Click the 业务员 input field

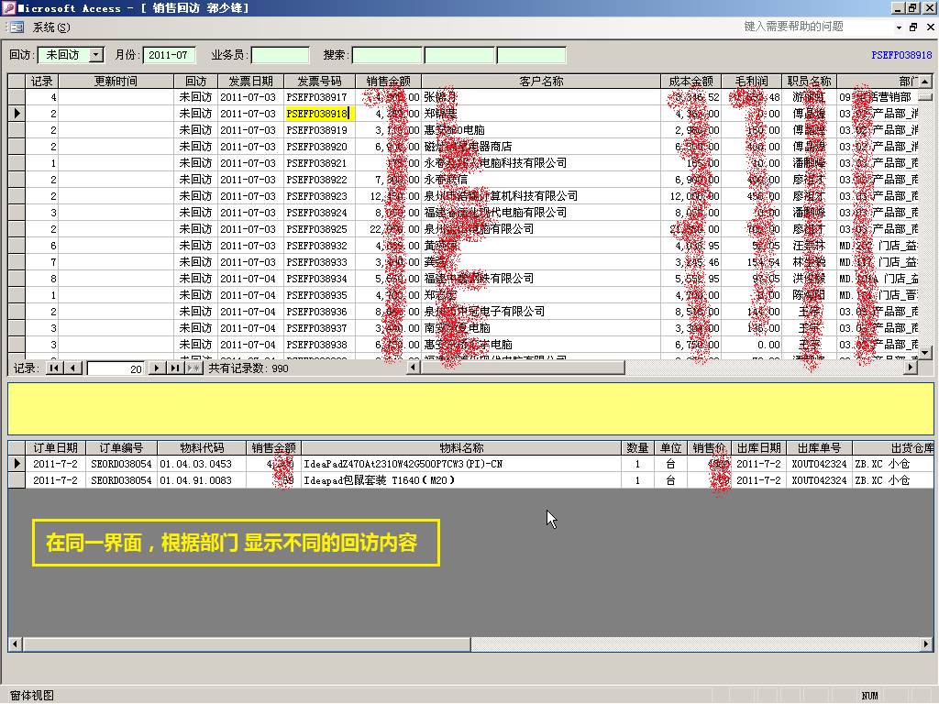(280, 55)
